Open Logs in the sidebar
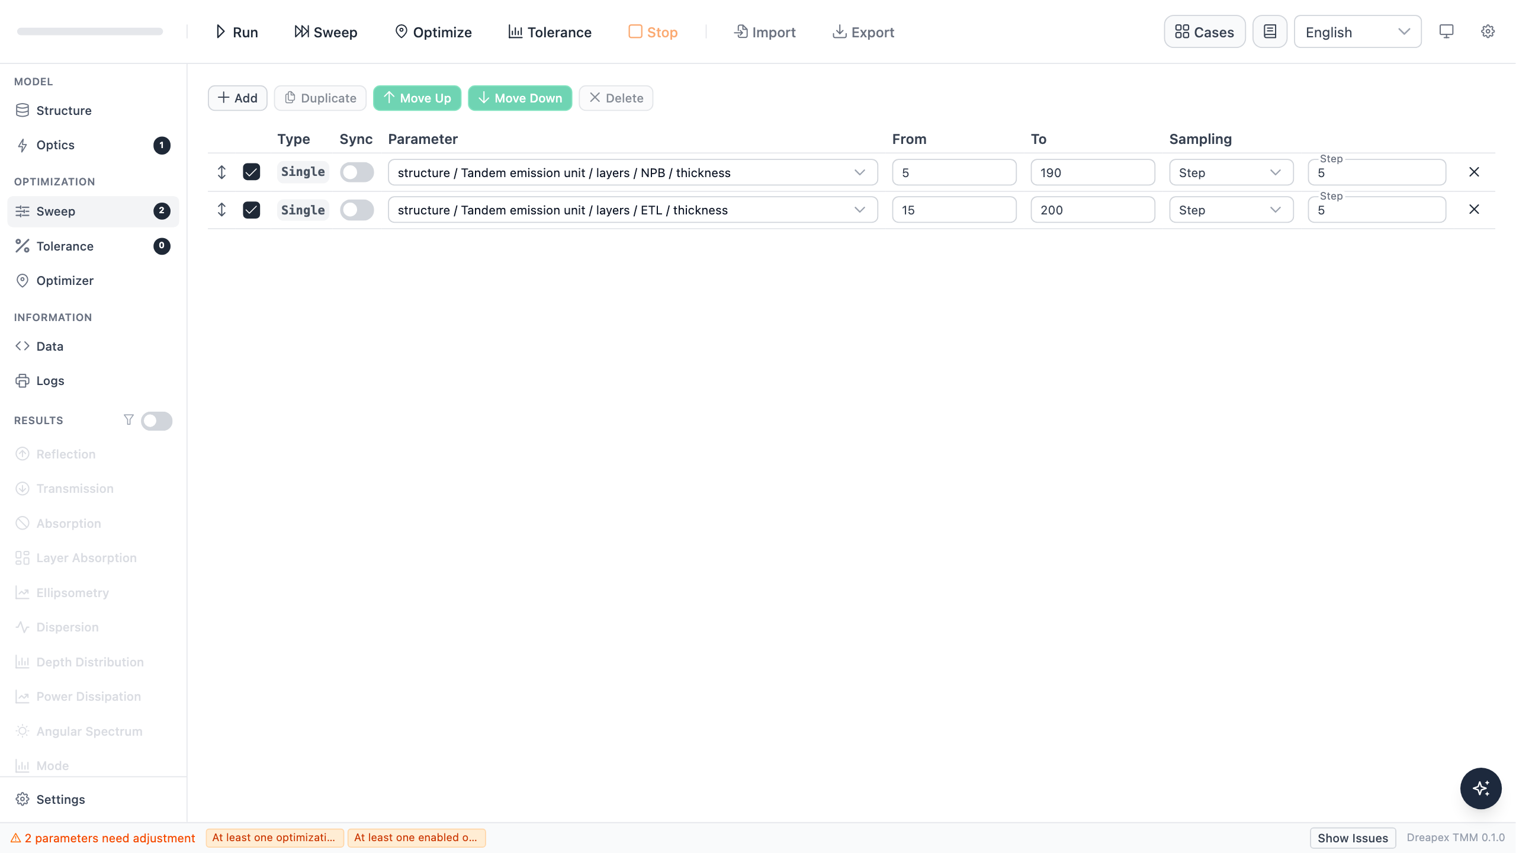This screenshot has width=1516, height=853. coord(93,381)
